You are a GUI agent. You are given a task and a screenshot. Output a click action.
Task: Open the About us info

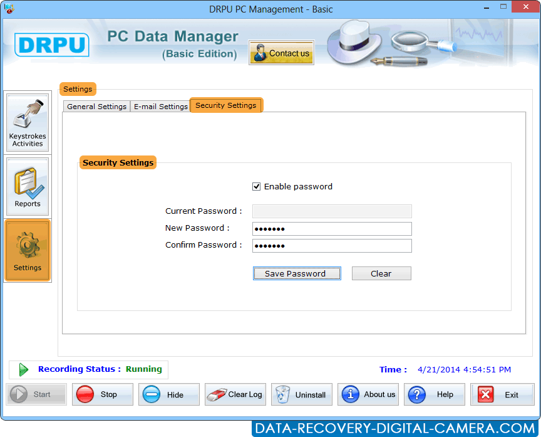368,394
